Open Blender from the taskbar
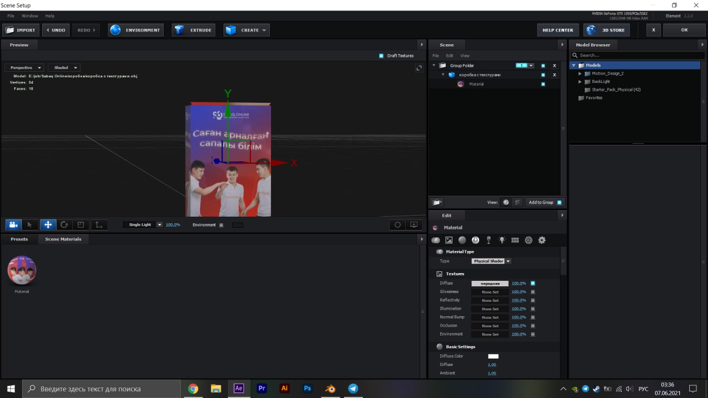708x398 pixels. pos(330,389)
